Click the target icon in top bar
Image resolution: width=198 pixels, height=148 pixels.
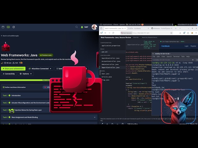coord(14,27)
